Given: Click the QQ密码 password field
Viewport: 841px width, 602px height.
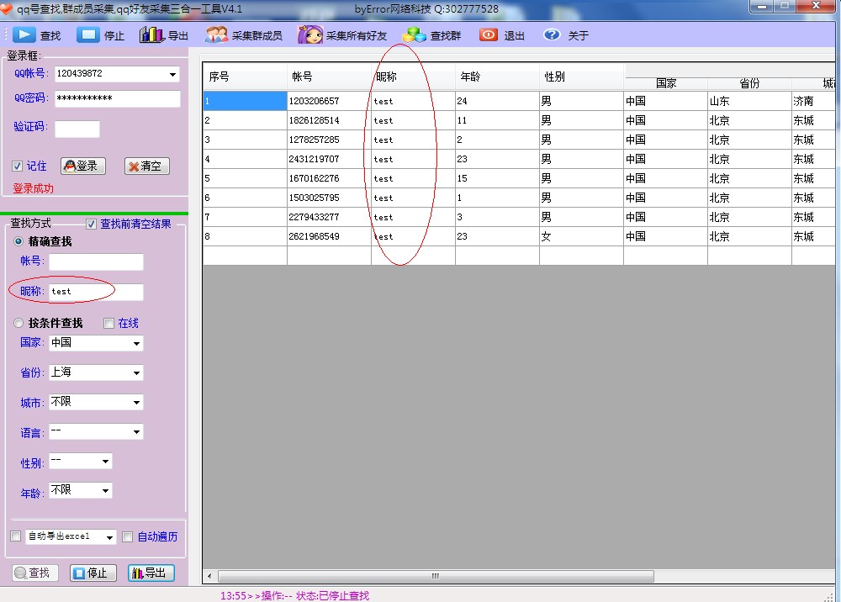Looking at the screenshot, I should click(x=118, y=98).
